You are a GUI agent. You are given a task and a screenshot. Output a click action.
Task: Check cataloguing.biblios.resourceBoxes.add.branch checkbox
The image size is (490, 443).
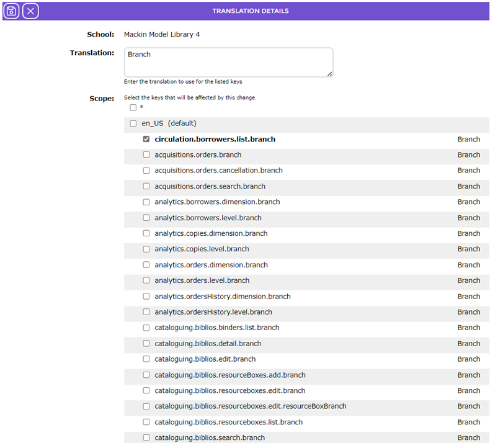(x=146, y=375)
